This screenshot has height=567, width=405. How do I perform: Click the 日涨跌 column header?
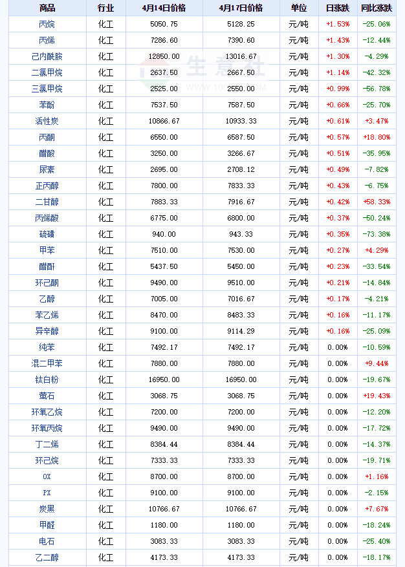pyautogui.click(x=338, y=8)
